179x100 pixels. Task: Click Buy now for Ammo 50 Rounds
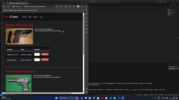[45, 60]
